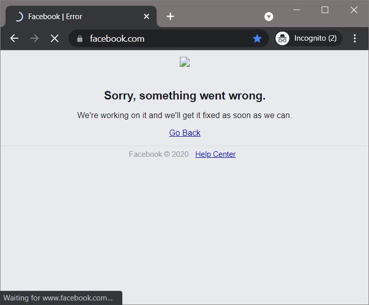Expand the tab search dropdown arrow
This screenshot has height=305, width=369.
point(269,17)
